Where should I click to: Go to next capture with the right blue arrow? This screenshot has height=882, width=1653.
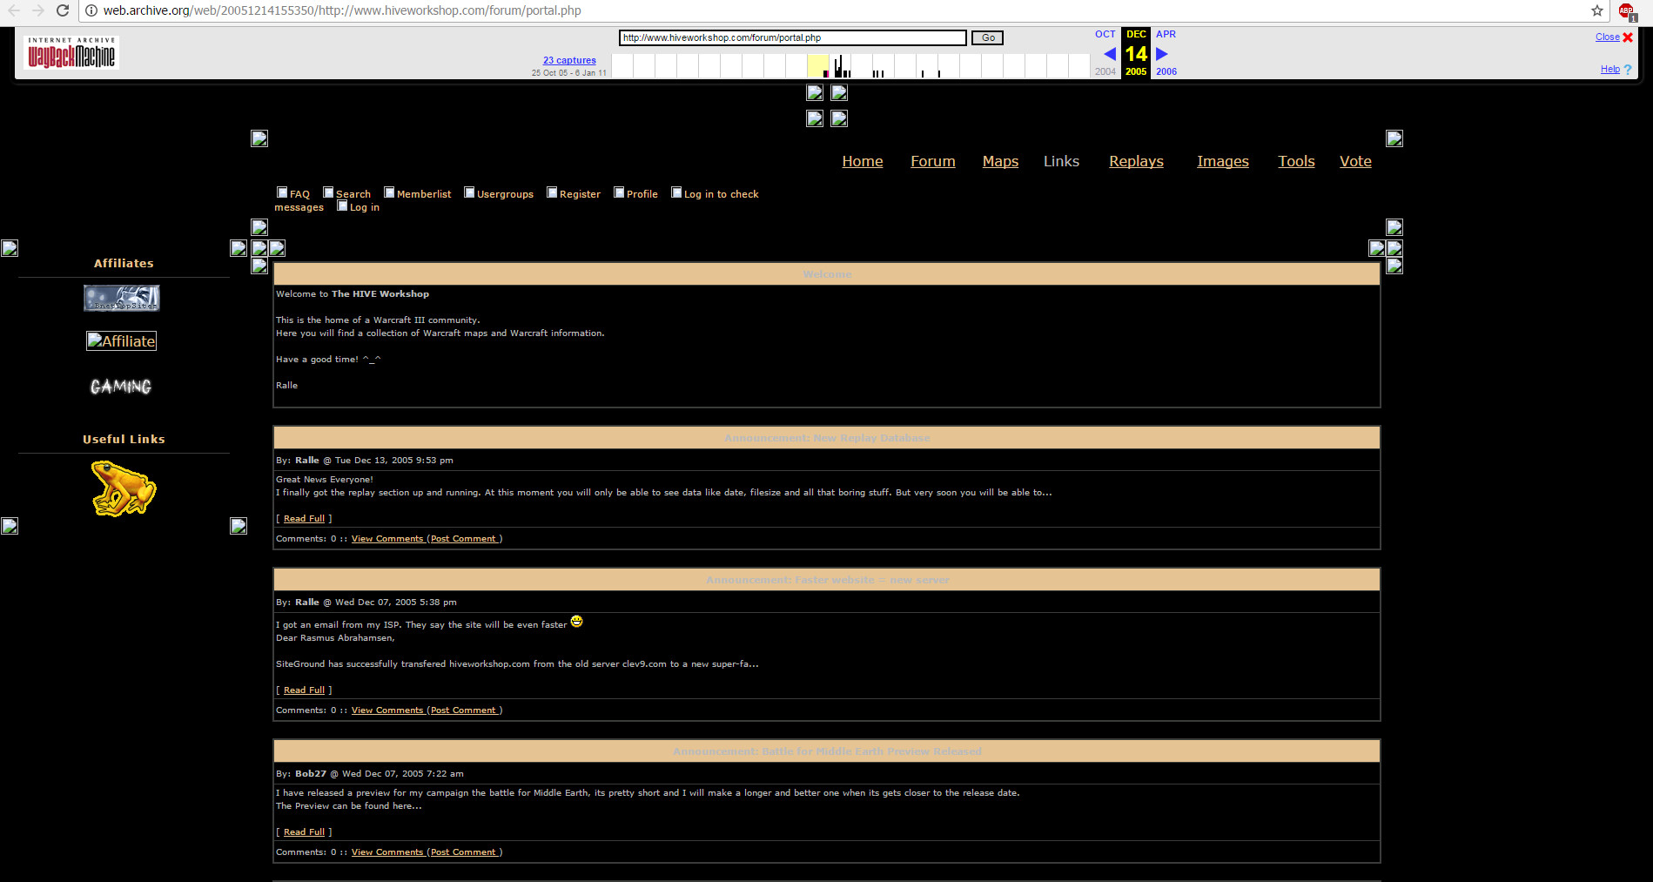tap(1162, 54)
